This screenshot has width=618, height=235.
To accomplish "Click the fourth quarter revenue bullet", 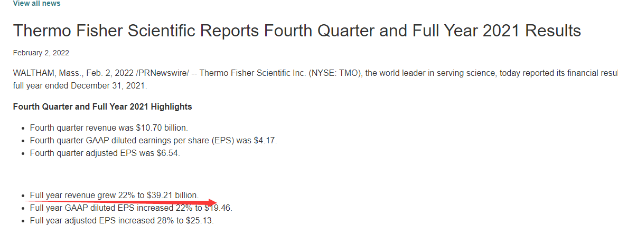I will [109, 128].
